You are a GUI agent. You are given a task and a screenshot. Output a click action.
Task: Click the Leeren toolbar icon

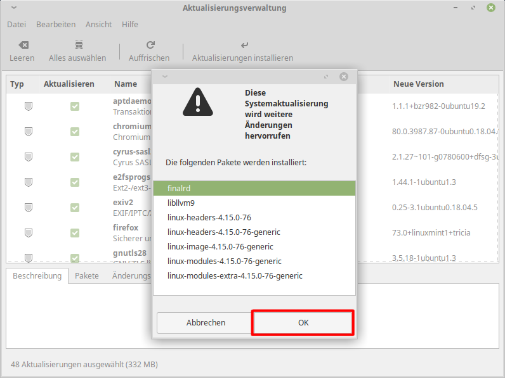[x=23, y=46]
